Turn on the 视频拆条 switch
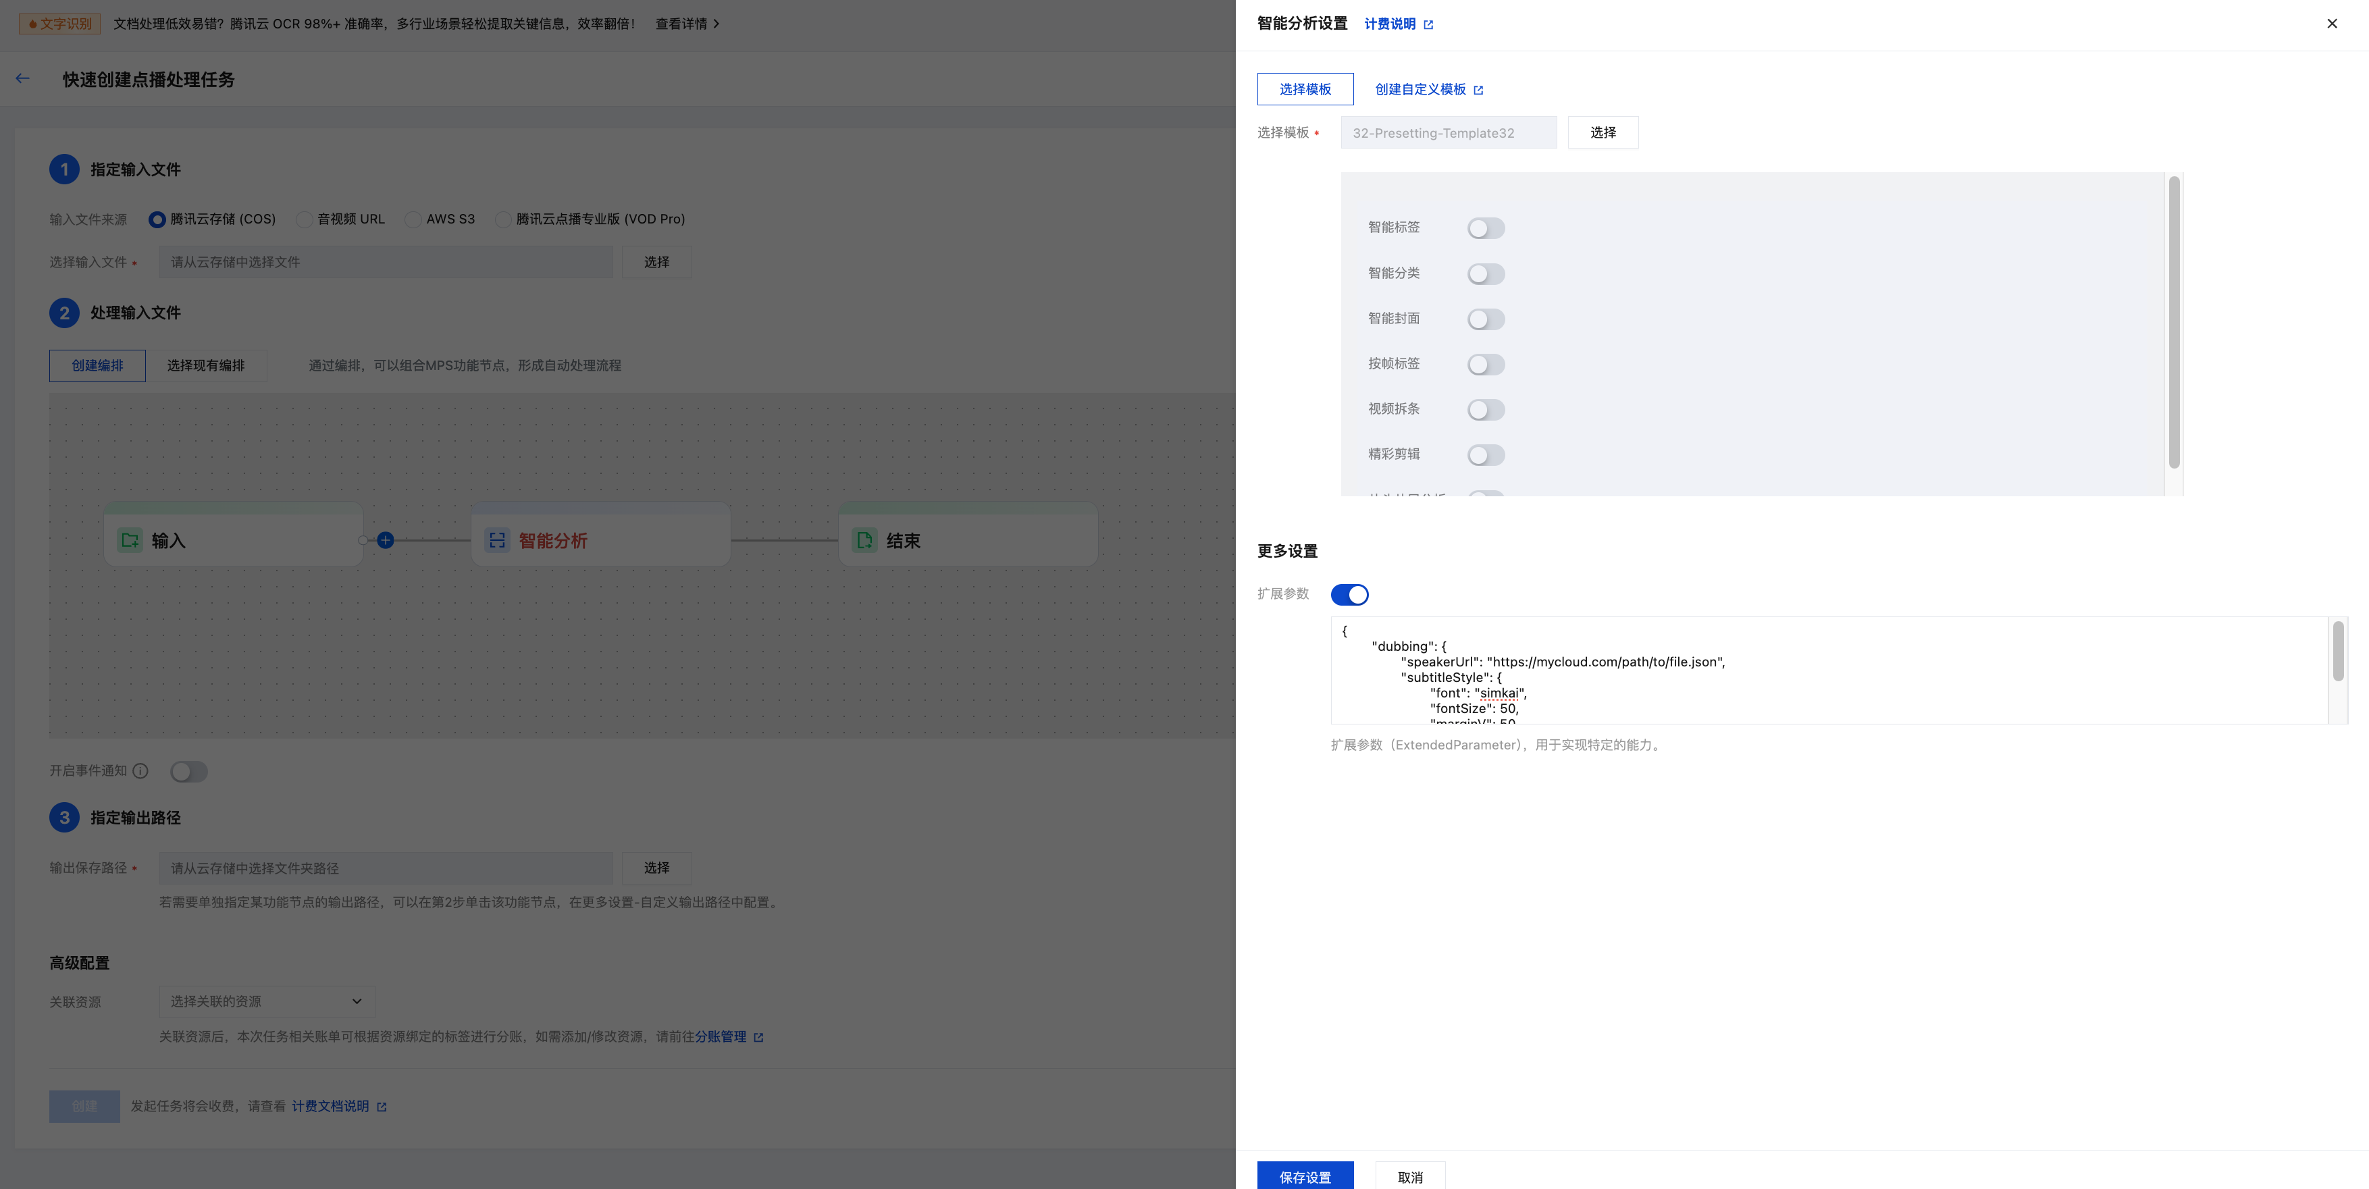The height and width of the screenshot is (1189, 2369). click(1485, 409)
